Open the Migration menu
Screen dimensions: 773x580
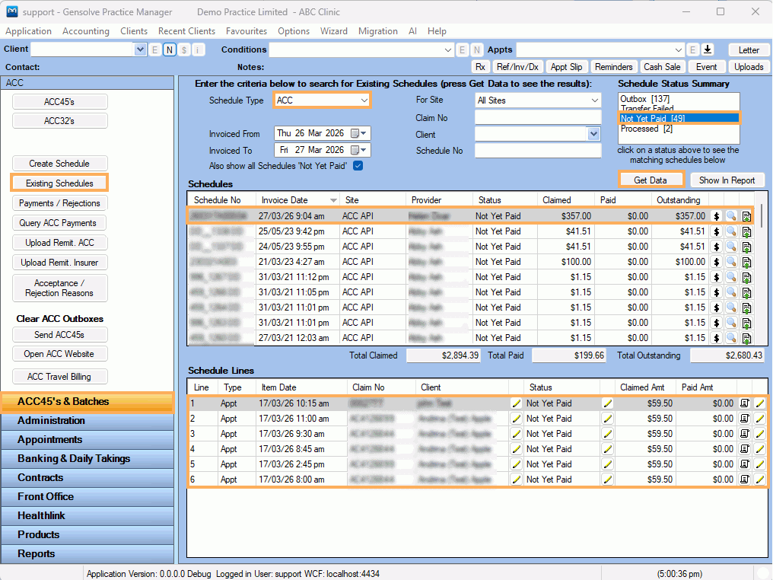pyautogui.click(x=377, y=31)
